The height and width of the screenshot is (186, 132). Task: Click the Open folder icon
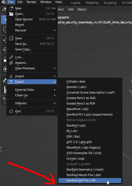click(11, 14)
